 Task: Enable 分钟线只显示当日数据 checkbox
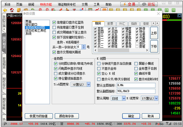click(x=99, y=64)
